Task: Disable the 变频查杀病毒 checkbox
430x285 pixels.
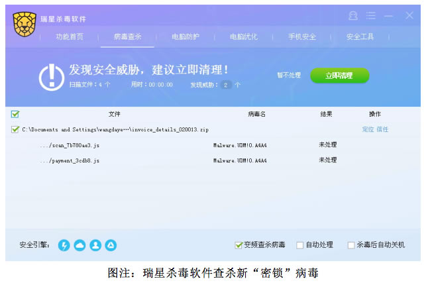Action: point(239,245)
